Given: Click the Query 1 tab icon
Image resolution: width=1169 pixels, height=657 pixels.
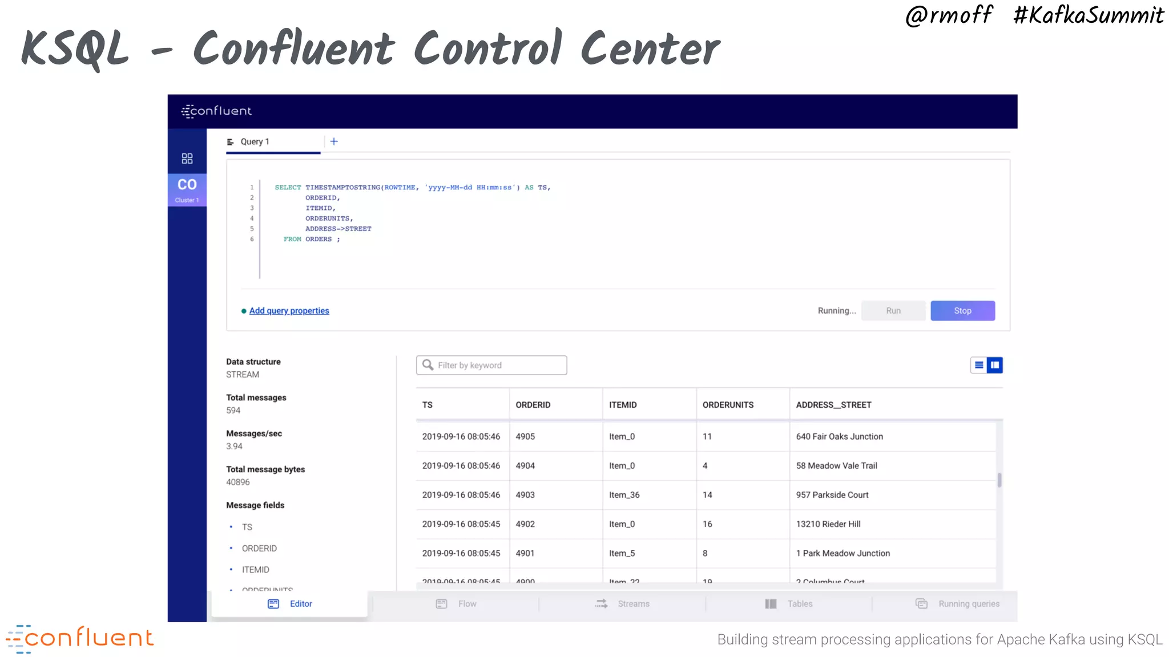Looking at the screenshot, I should 231,142.
